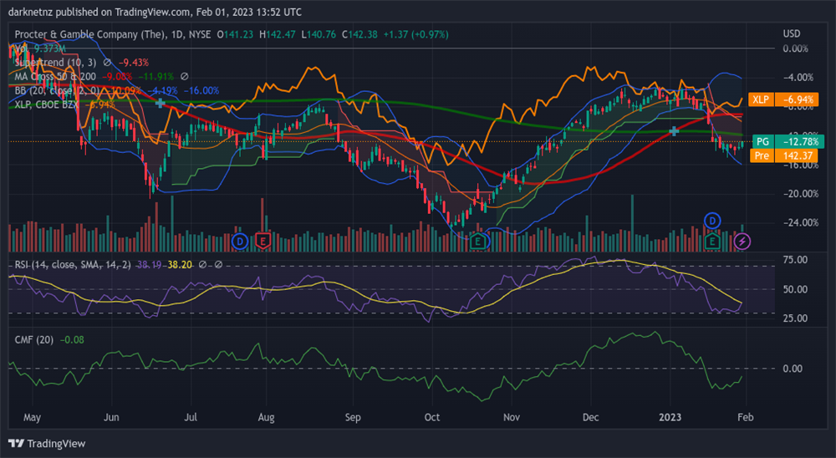Image resolution: width=836 pixels, height=458 pixels.
Task: Click the green earnings E marker in October
Action: coord(478,242)
